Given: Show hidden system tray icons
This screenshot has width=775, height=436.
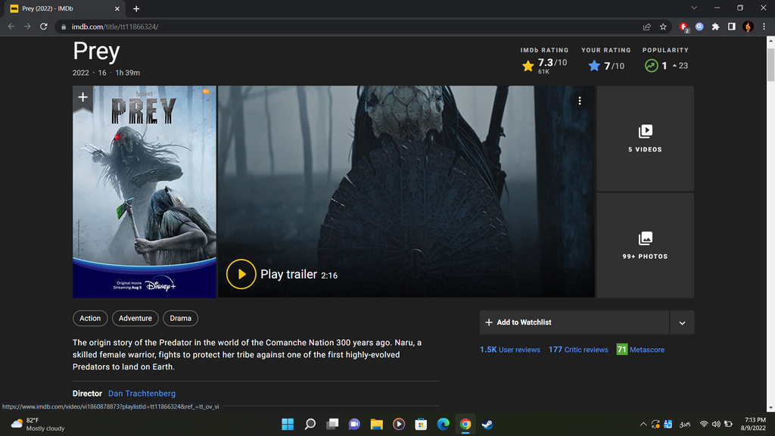Looking at the screenshot, I should 643,424.
